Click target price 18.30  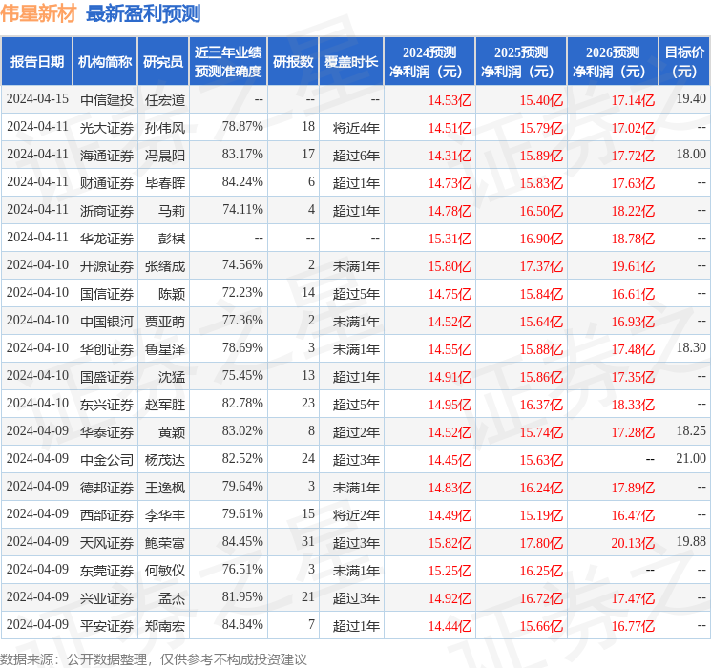691,347
